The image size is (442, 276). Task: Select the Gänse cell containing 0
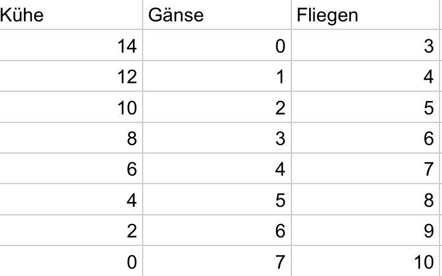[x=217, y=46]
